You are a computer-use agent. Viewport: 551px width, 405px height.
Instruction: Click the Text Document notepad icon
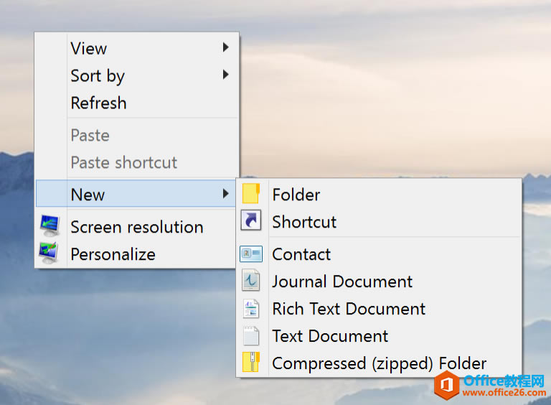[251, 336]
